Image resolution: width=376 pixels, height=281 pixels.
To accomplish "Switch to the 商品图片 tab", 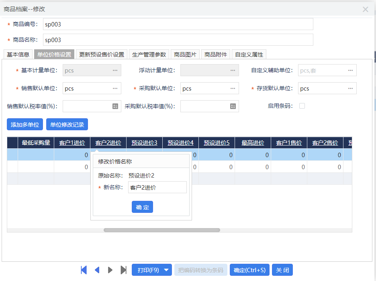I will tap(185, 54).
